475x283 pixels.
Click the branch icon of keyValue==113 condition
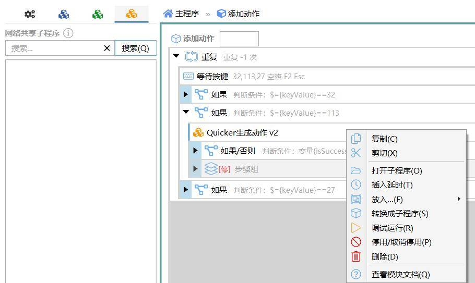click(x=201, y=113)
